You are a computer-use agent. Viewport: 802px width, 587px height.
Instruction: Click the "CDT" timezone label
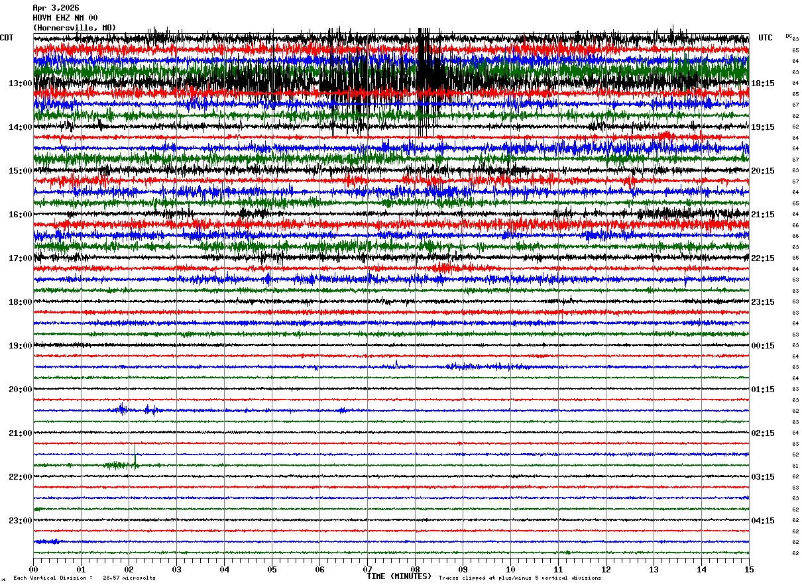click(7, 38)
